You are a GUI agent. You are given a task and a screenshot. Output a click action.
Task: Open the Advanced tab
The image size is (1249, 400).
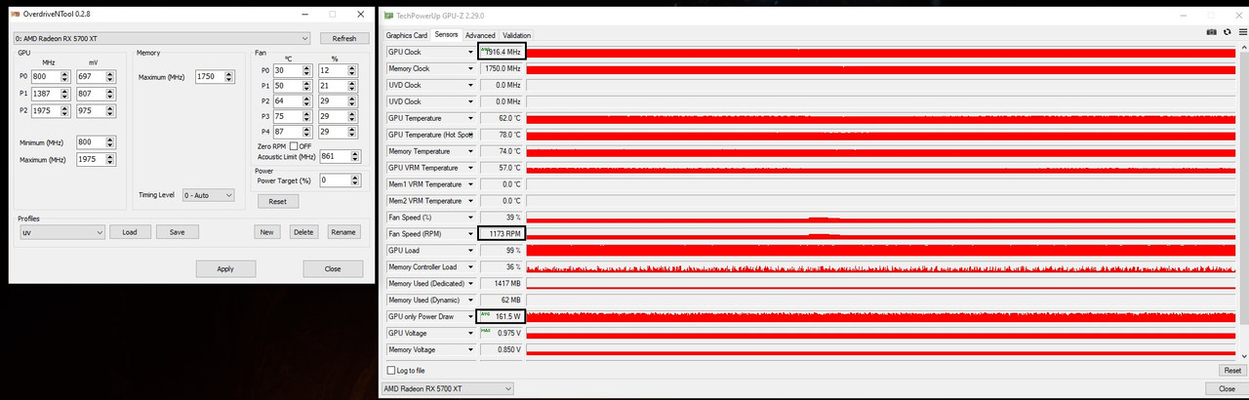[x=480, y=35]
